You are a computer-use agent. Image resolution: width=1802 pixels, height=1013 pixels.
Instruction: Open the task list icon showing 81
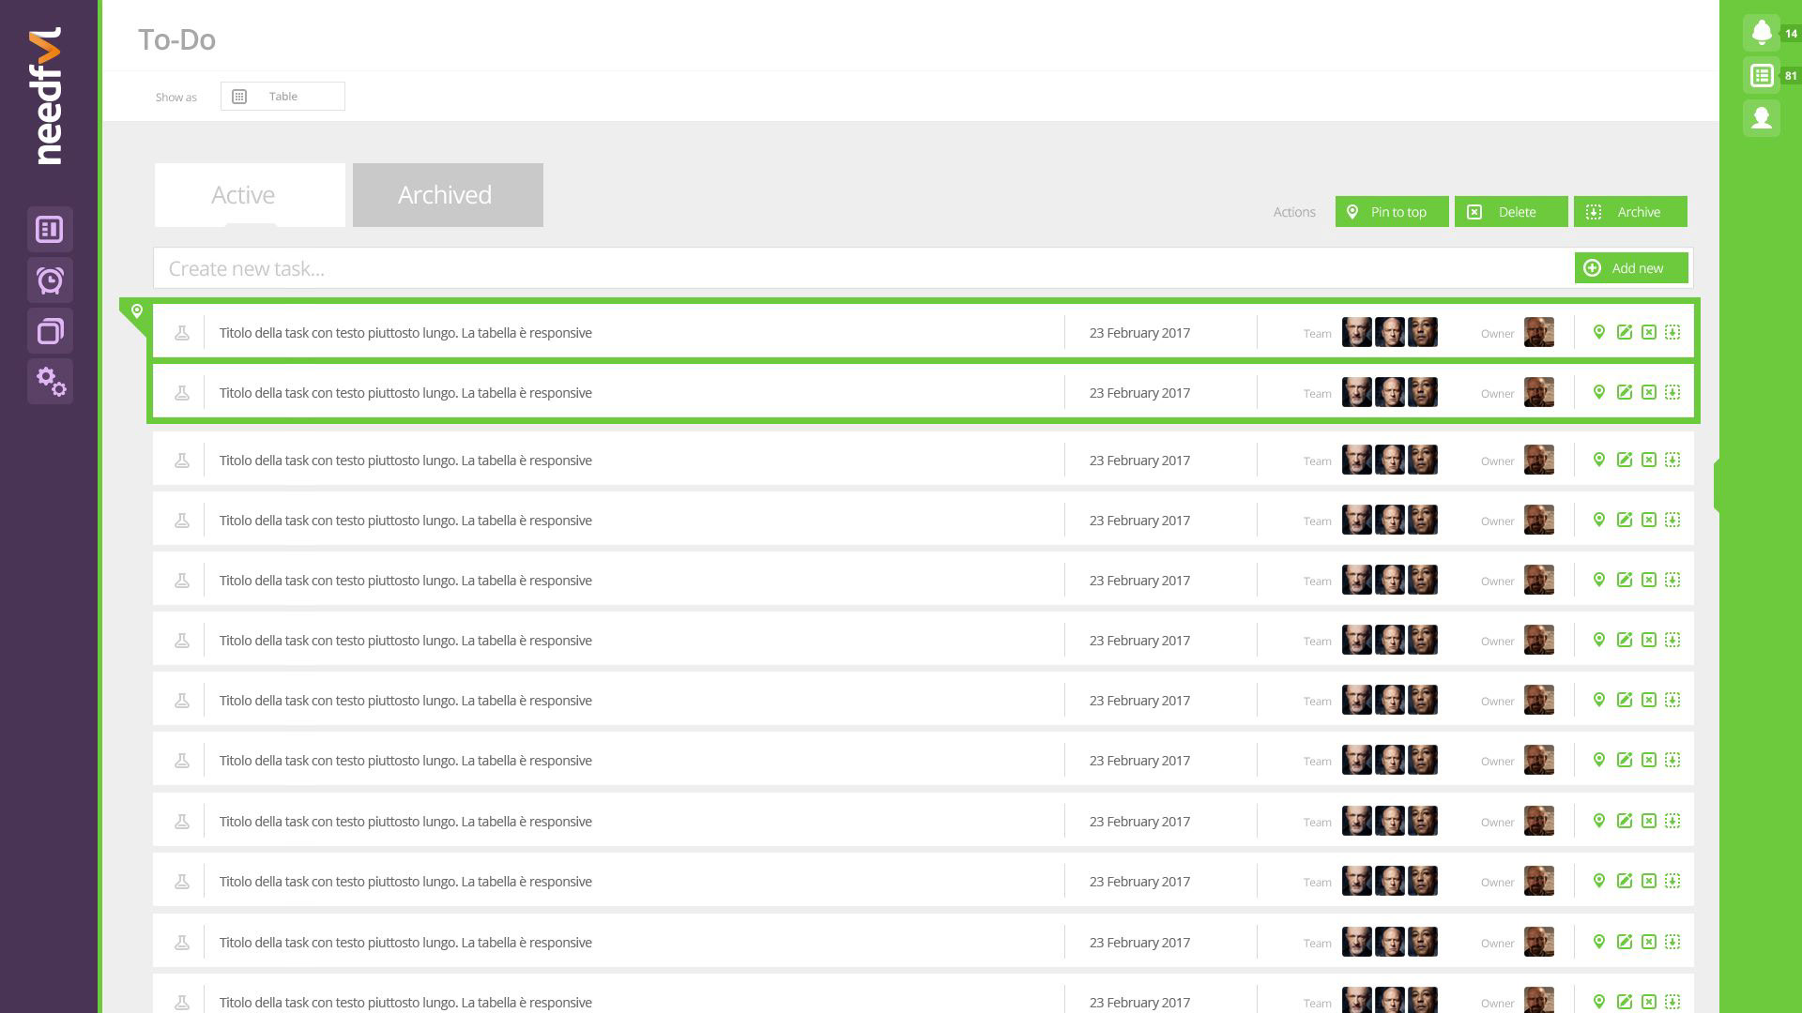pyautogui.click(x=1762, y=76)
